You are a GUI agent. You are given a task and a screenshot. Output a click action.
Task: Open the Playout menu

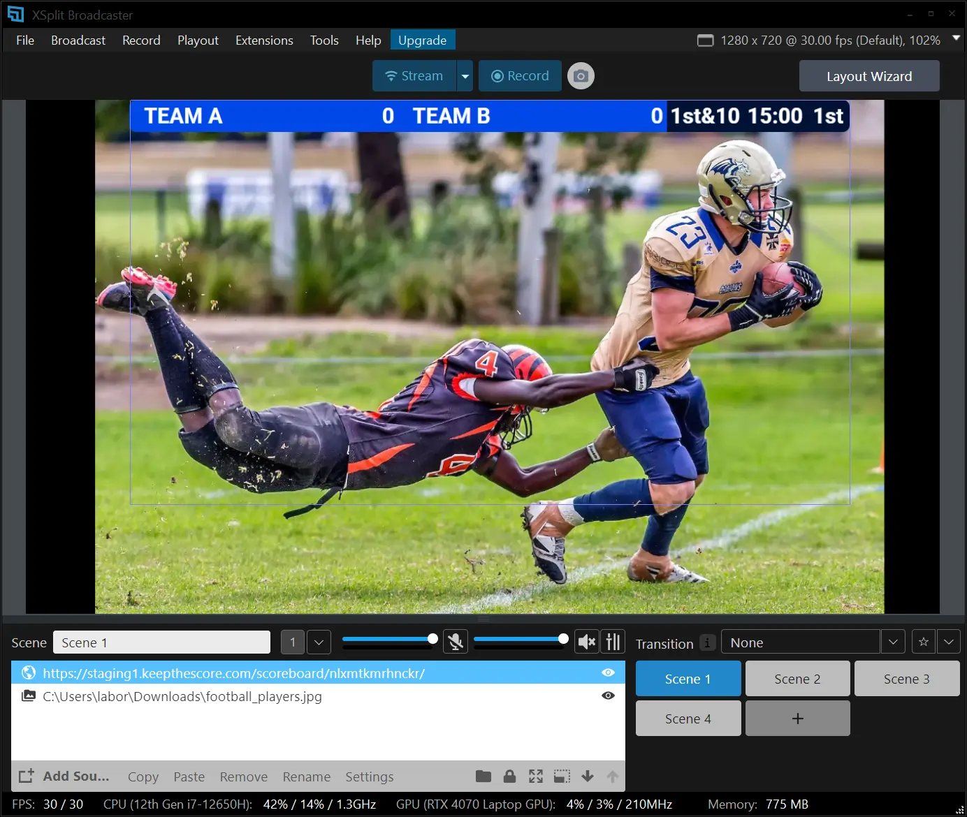pyautogui.click(x=198, y=40)
